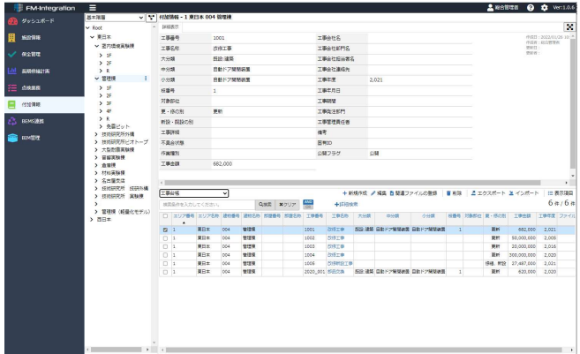Image resolution: width=580 pixels, height=354 pixels.
Task: Sort by the 工事番号 column header
Action: 314,216
